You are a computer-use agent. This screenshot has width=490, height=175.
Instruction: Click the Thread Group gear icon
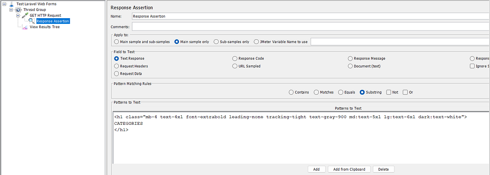click(18, 10)
